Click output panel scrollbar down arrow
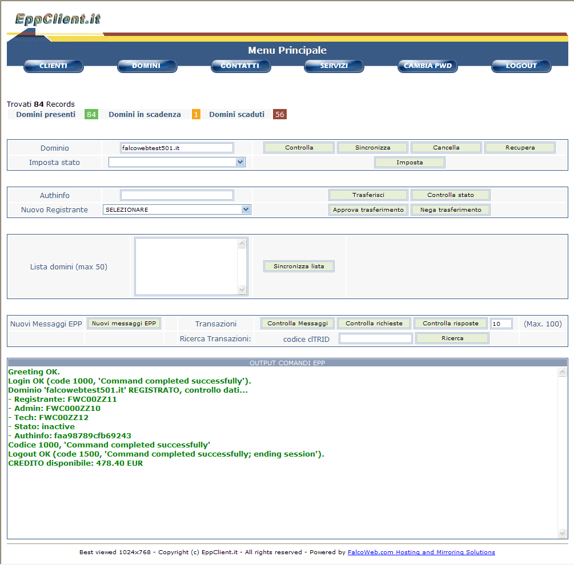The width and height of the screenshot is (574, 565). [x=562, y=534]
